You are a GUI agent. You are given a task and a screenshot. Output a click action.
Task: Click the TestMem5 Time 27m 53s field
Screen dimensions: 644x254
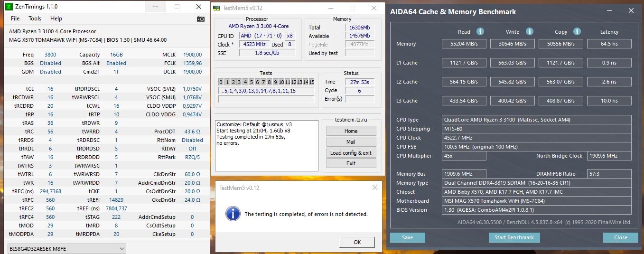(359, 82)
